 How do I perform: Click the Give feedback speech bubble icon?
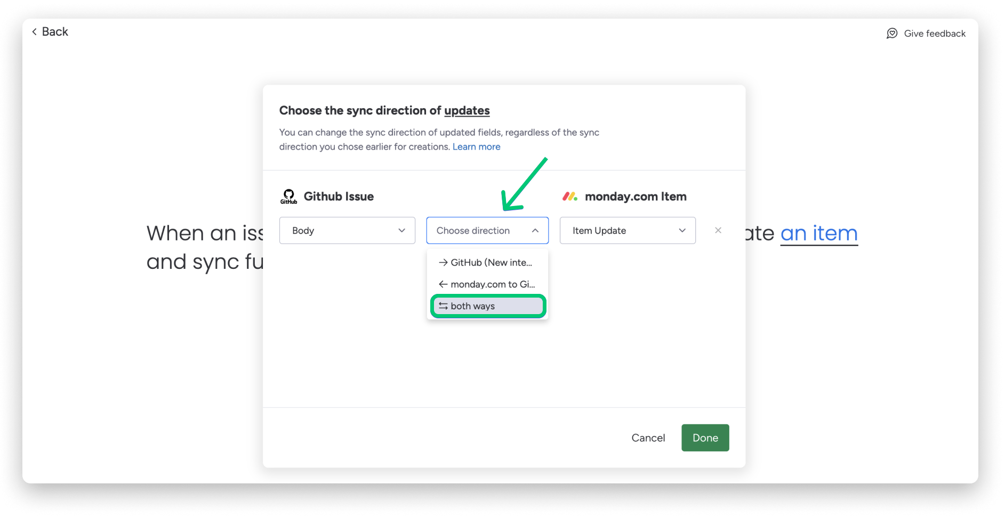point(892,34)
